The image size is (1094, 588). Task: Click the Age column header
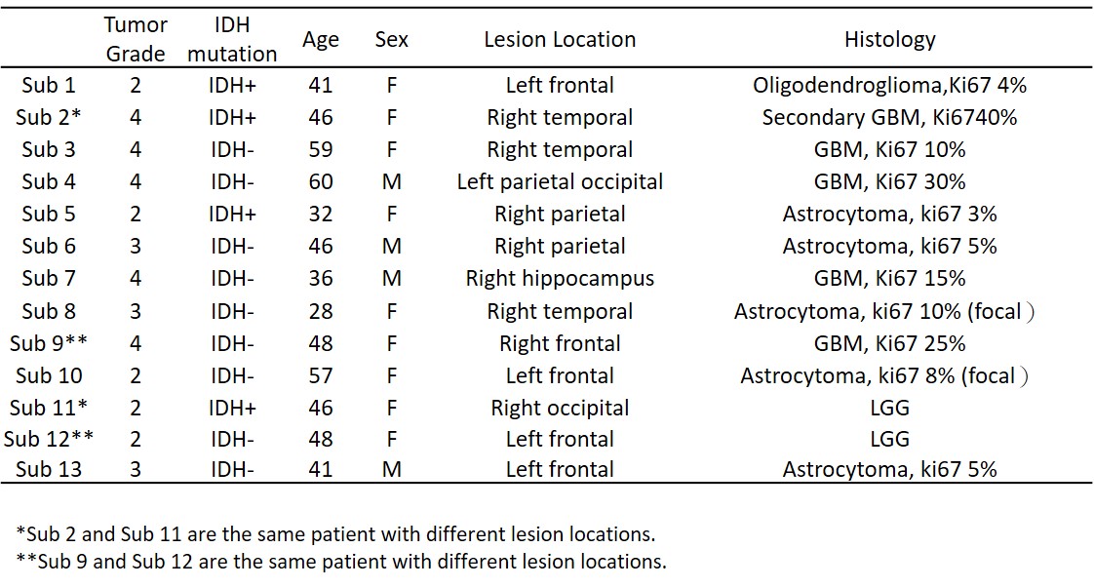point(320,40)
